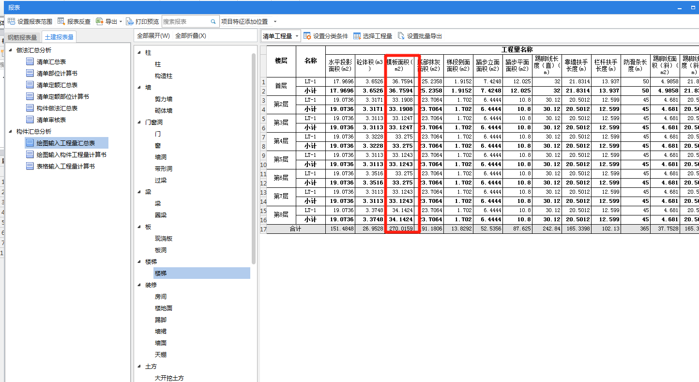Select 踢脚 in category tree
The image size is (699, 382).
coord(161,320)
